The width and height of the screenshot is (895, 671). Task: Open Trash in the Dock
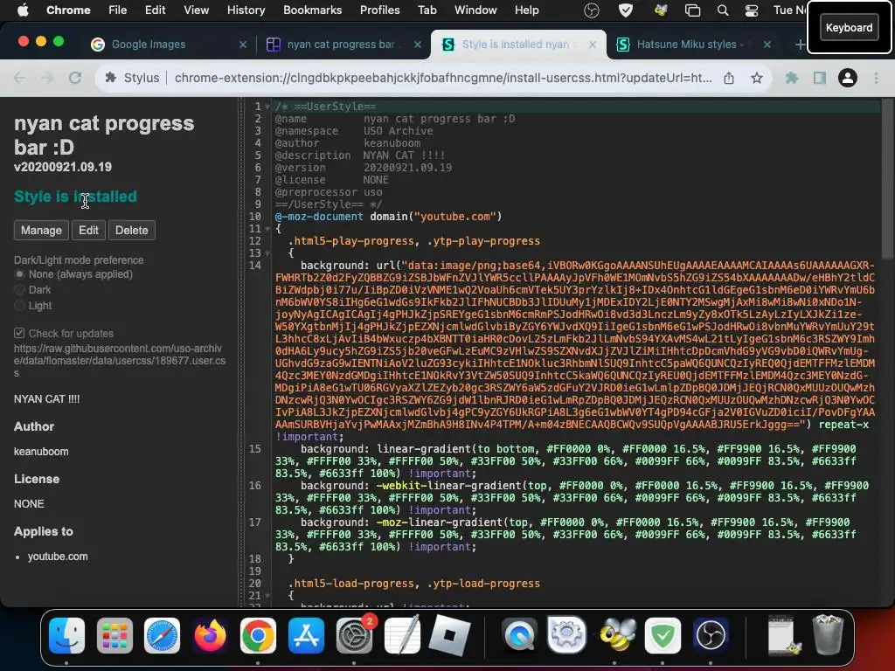pyautogui.click(x=829, y=634)
